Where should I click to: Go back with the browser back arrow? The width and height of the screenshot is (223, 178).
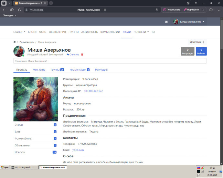pos(4,10)
